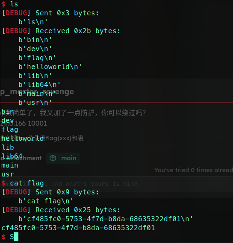Click the 'Received 0x2b bytes' debug line

[61, 31]
